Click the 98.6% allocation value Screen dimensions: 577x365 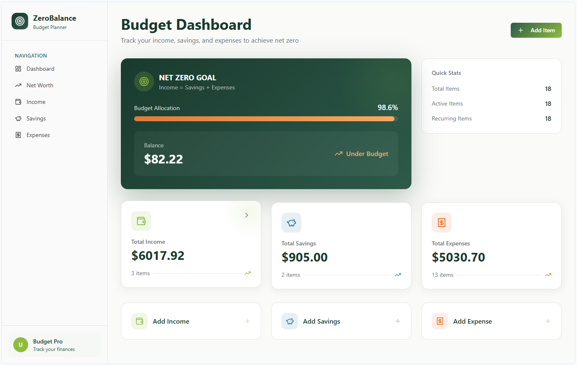click(388, 108)
